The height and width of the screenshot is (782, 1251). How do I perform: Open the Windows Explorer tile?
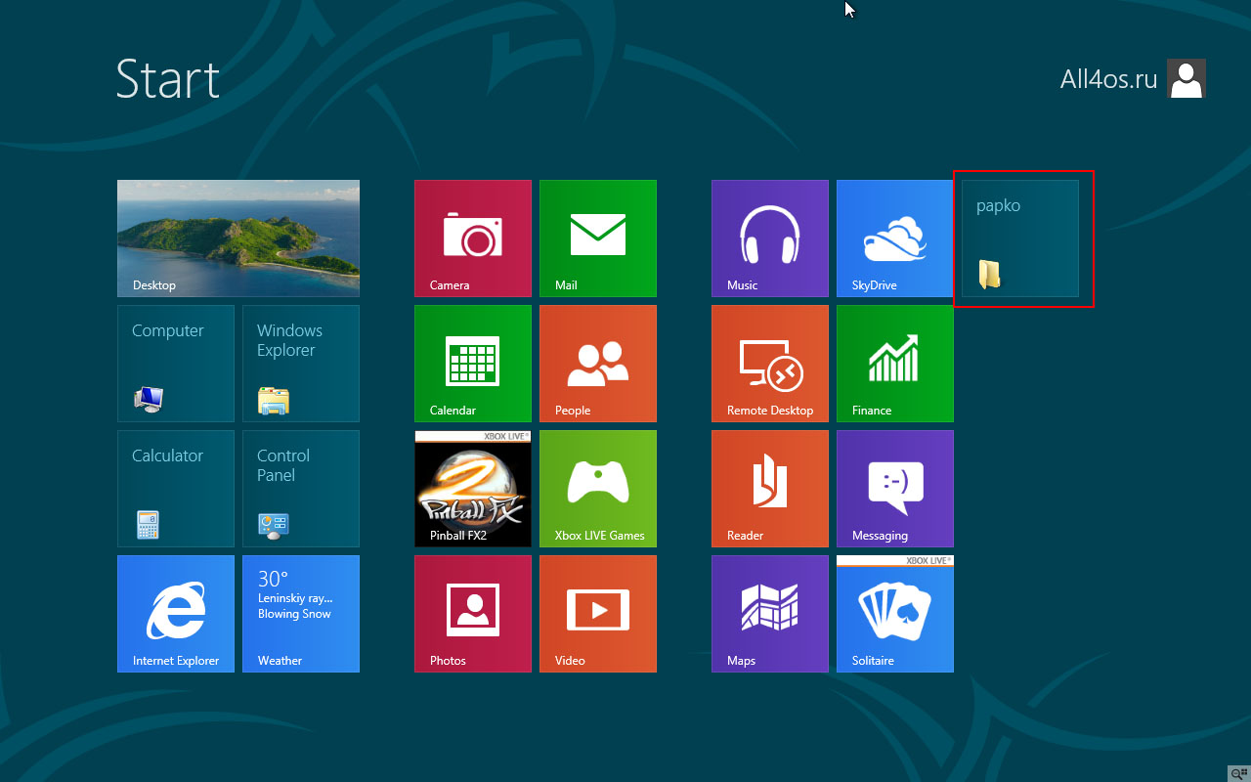[301, 364]
